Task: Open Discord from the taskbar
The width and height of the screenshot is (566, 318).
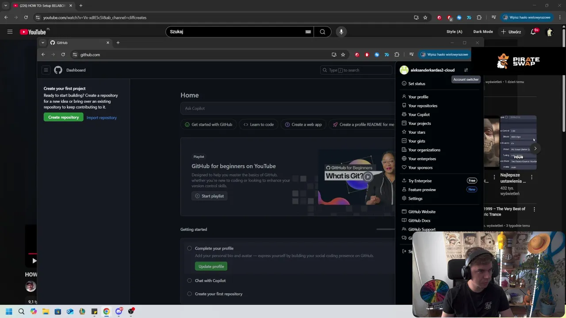Action: [119, 311]
